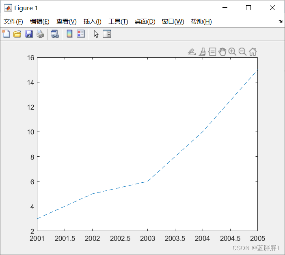Screen dimensions: 285x255
Task: Activate the data brushing tool
Action: (x=202, y=52)
